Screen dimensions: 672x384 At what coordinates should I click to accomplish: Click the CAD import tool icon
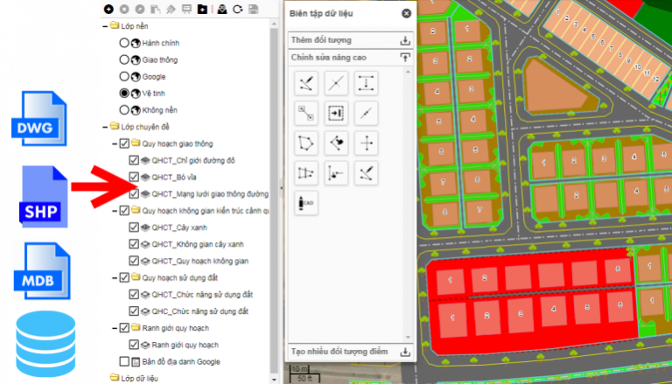[305, 202]
